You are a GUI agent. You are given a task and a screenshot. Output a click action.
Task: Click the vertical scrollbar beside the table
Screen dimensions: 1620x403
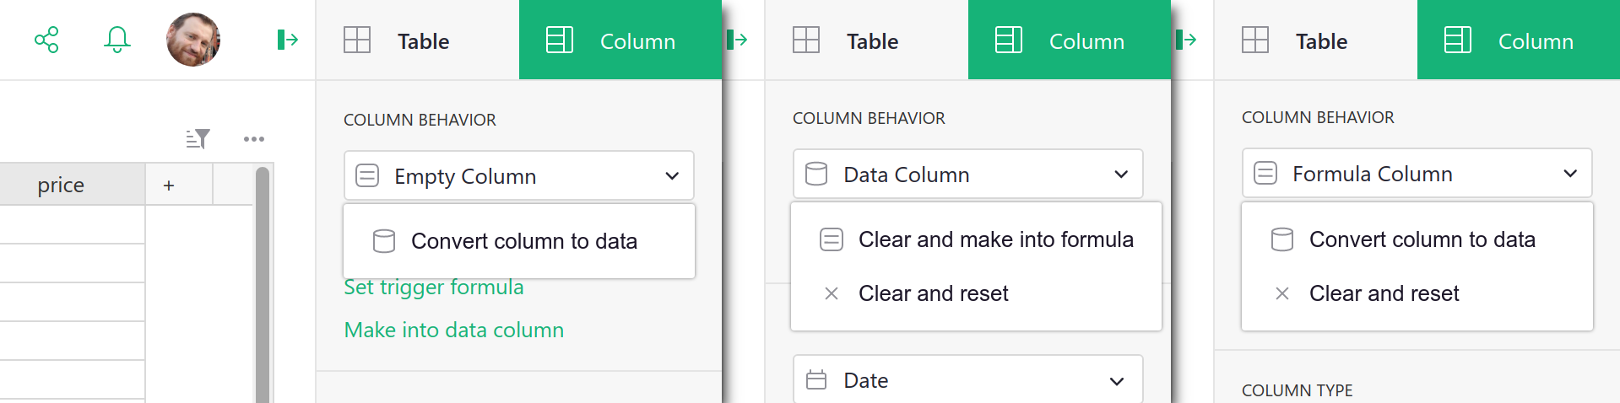(263, 287)
